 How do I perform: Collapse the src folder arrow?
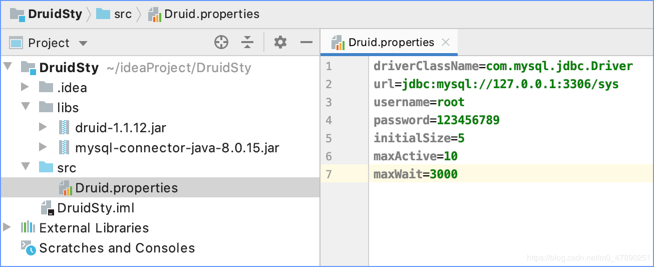click(25, 167)
